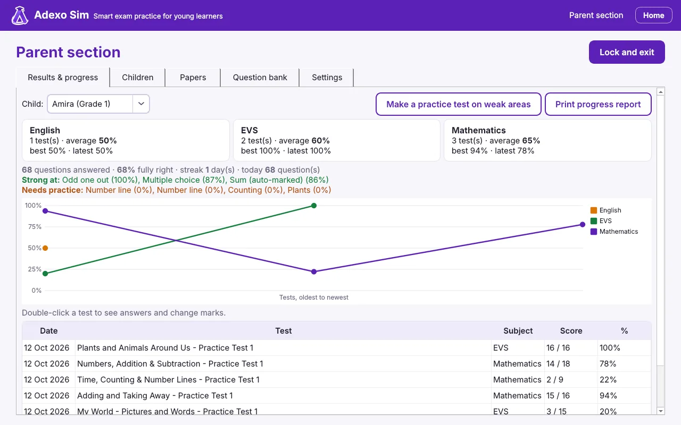Click the Date column header
This screenshot has height=425, width=681.
coord(49,331)
